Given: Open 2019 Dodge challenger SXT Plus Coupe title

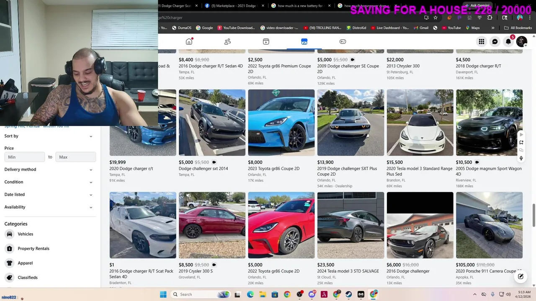Looking at the screenshot, I should [347, 171].
